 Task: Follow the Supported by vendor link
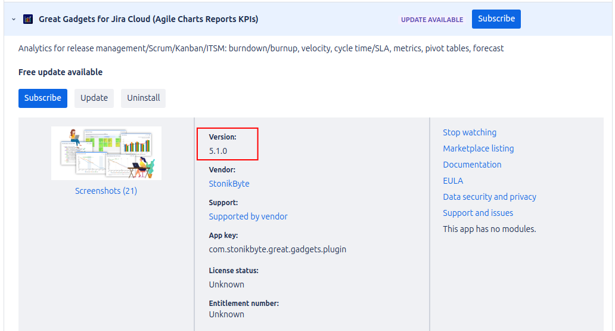click(248, 216)
